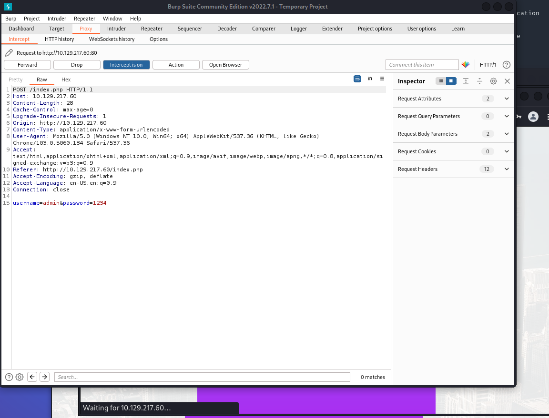Screen dimensions: 549x418
Task: Click the user profile icon in the background browser
Action: tap(533, 117)
